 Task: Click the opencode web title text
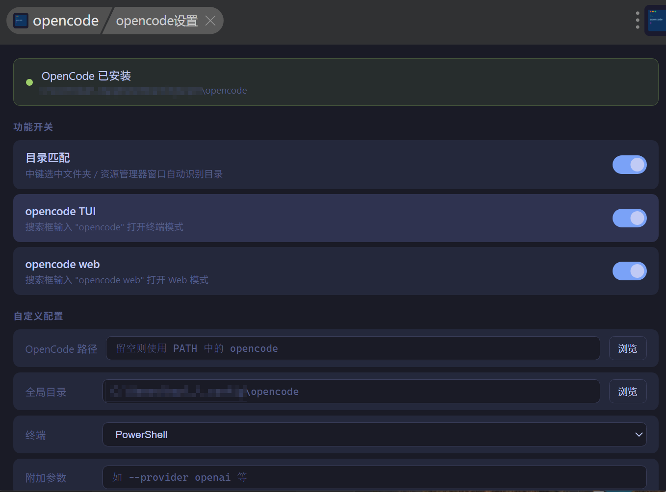63,264
